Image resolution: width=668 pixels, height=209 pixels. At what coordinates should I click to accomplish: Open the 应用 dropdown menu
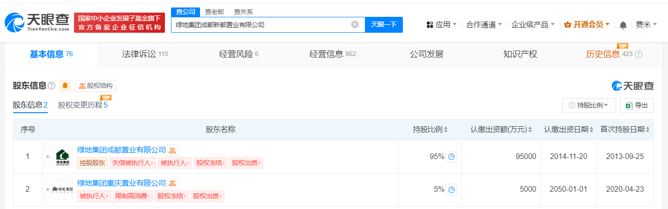tap(441, 25)
